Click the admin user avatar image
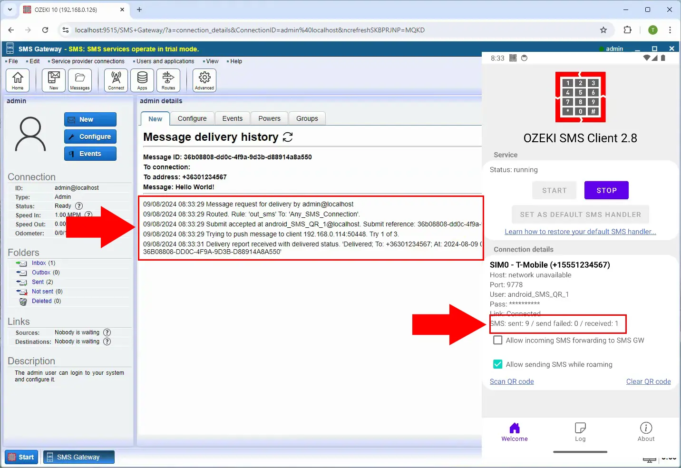The height and width of the screenshot is (468, 681). point(30,134)
